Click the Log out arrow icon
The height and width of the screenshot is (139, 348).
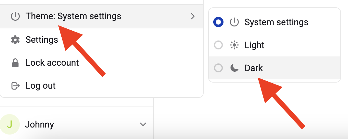tap(15, 86)
